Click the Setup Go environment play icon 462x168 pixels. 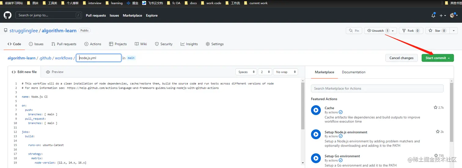click(x=316, y=158)
